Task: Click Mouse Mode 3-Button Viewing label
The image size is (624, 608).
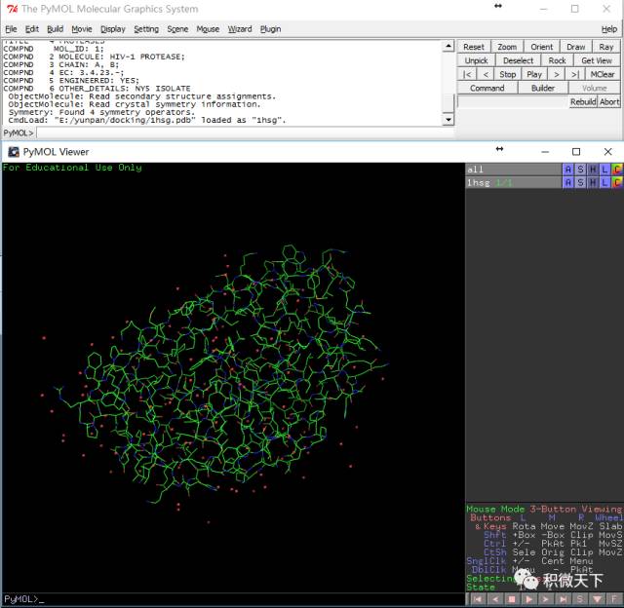Action: coord(544,509)
